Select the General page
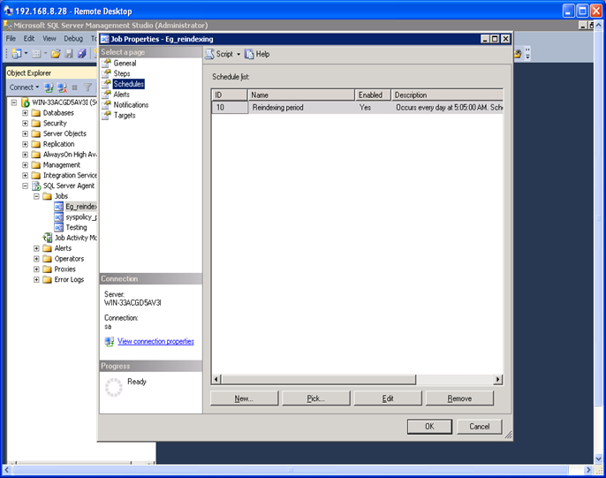 click(x=125, y=63)
